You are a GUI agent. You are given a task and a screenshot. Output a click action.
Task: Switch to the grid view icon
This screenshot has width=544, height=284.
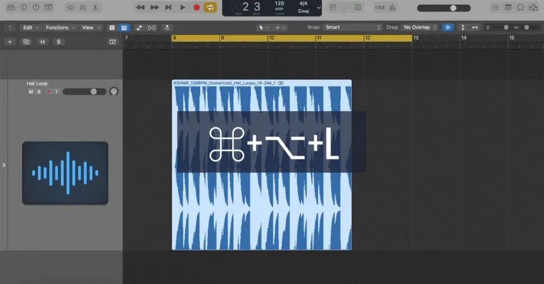tap(112, 27)
